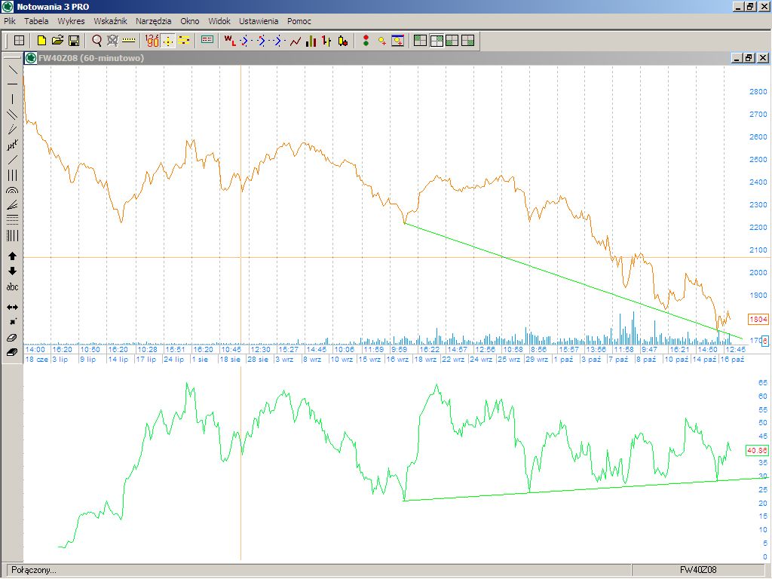Click the add chart window icon
The height and width of the screenshot is (579, 772).
398,41
